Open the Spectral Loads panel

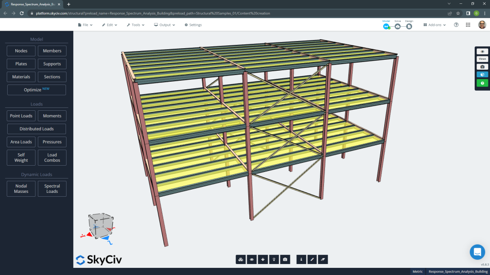[52, 188]
